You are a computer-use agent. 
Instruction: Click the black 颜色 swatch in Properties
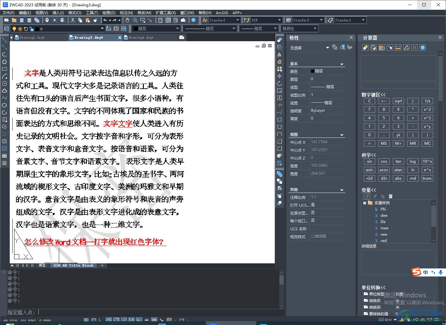pos(313,71)
